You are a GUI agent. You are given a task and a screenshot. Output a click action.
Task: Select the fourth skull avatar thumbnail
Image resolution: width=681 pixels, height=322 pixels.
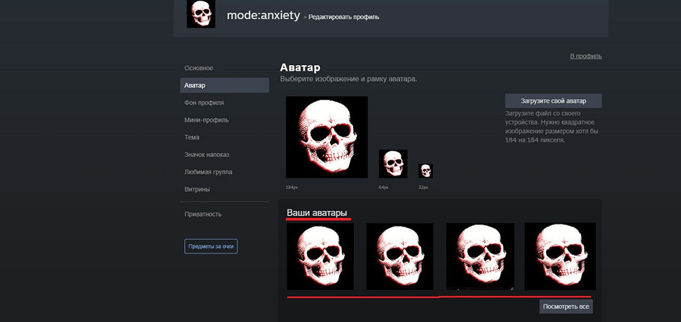tap(560, 256)
